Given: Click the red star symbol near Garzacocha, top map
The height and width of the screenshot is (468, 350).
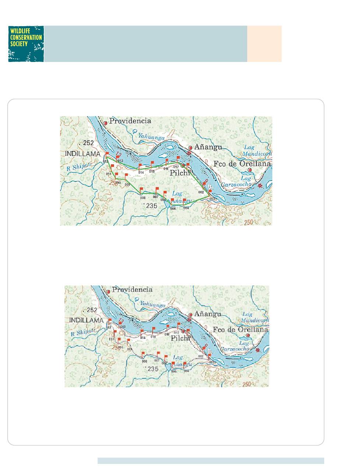Looking at the screenshot, I should [260, 185].
